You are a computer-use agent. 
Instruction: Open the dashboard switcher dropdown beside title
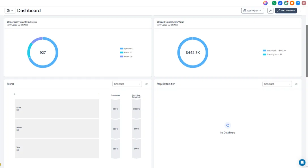pos(10,10)
